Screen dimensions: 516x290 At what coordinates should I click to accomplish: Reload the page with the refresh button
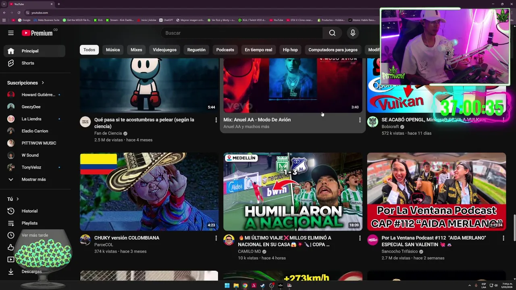click(x=19, y=12)
